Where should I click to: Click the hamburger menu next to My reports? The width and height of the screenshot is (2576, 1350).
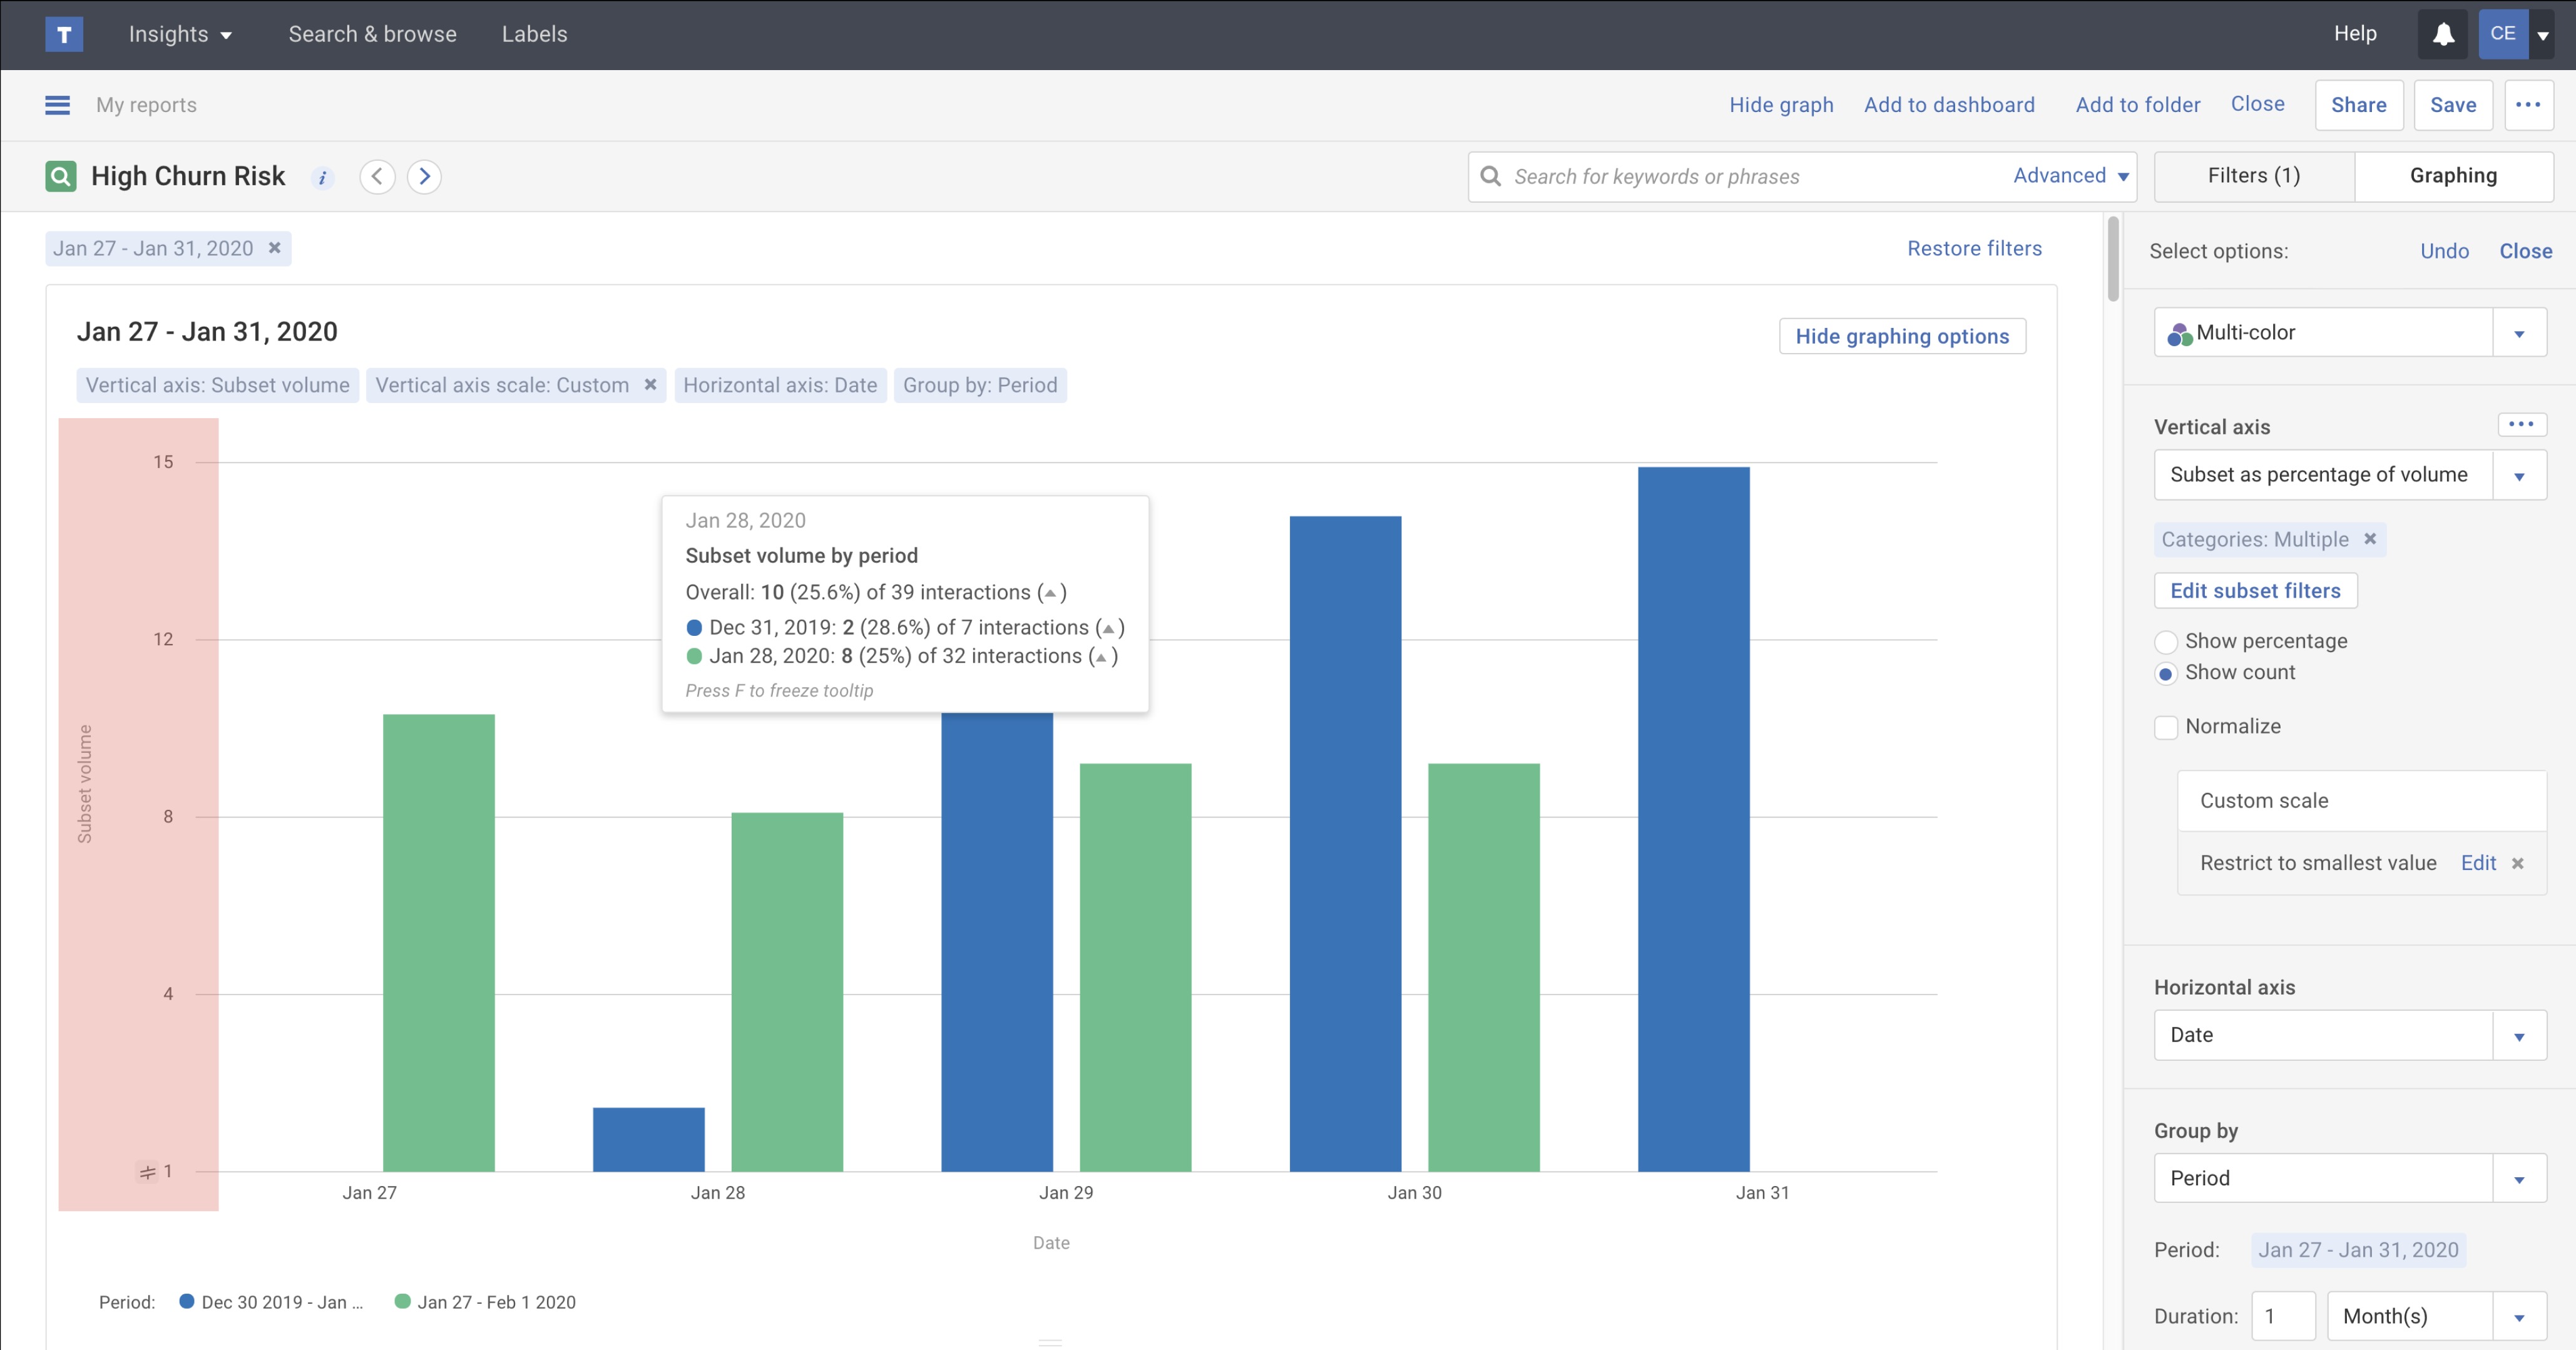57,105
